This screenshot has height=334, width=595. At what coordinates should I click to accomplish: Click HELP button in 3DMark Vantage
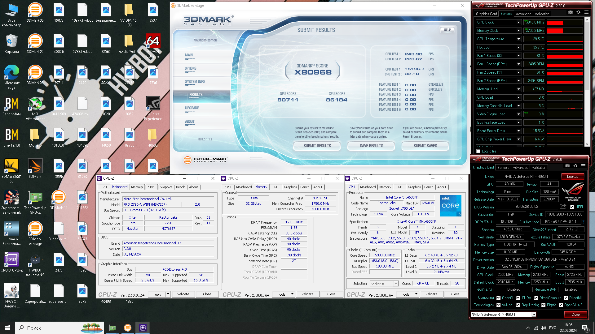[447, 30]
